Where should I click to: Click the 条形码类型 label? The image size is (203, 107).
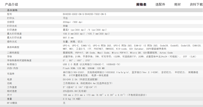tap(13, 47)
